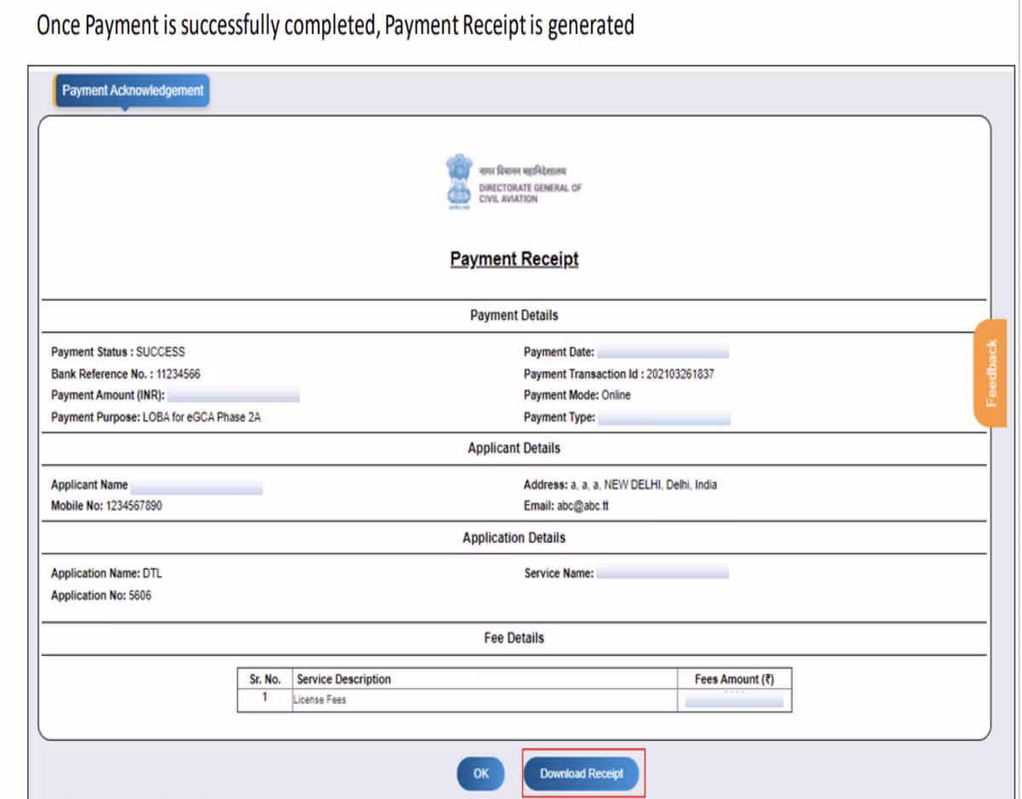Click the Fees Amount column header
This screenshot has width=1022, height=799.
tap(733, 680)
